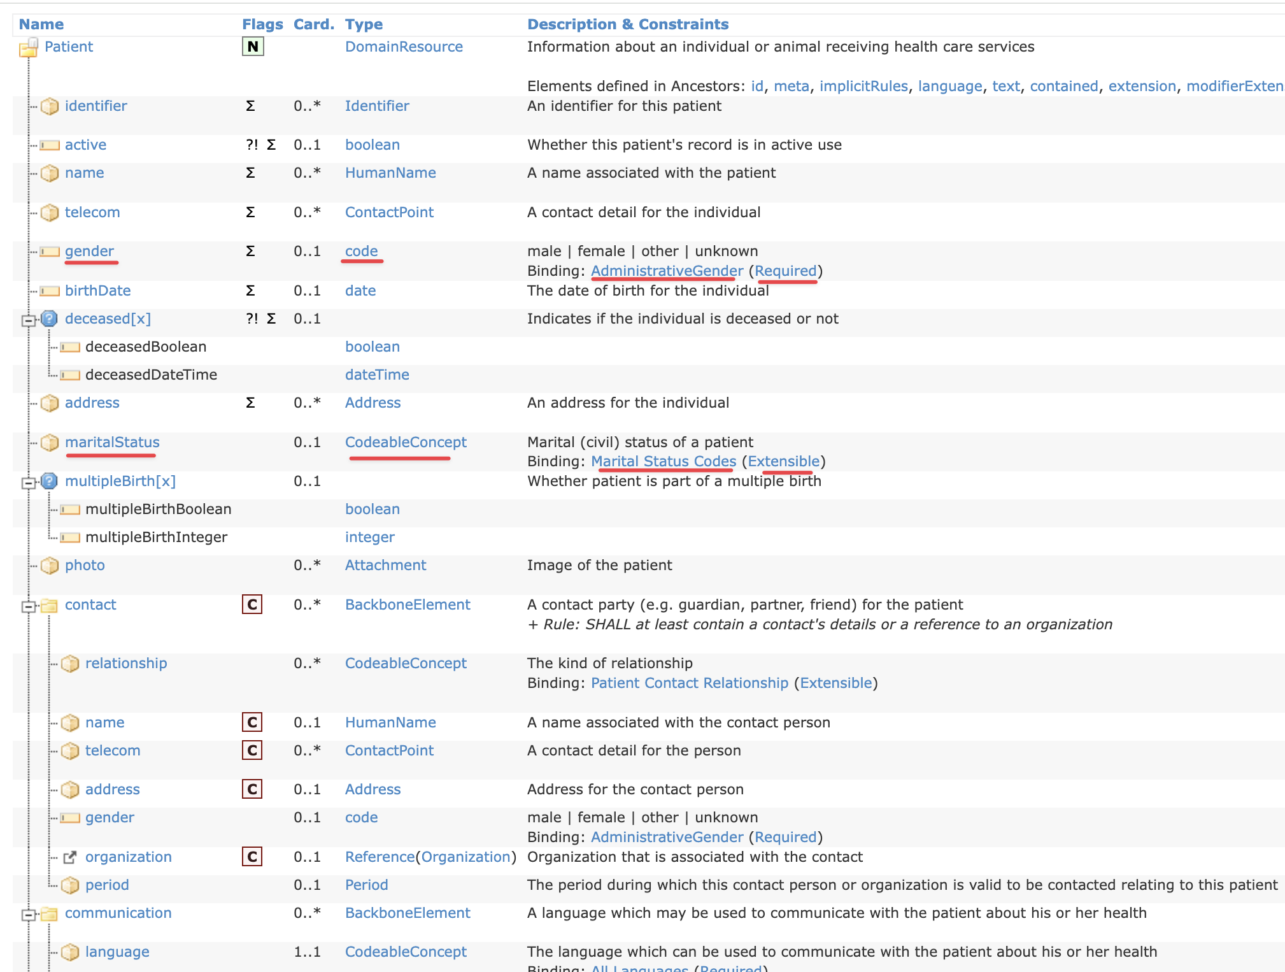Open the communication element link

click(x=118, y=913)
